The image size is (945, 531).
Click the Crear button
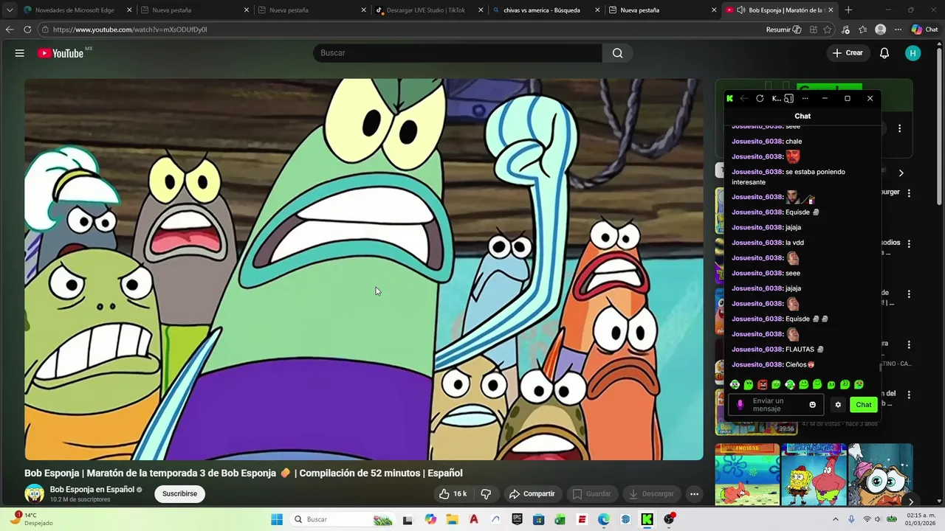click(x=848, y=53)
